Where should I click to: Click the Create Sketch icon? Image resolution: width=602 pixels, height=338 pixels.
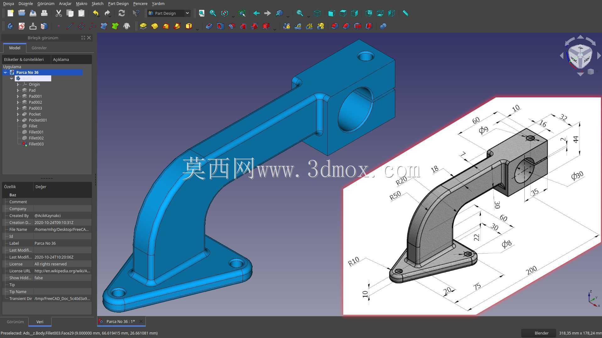tap(22, 26)
